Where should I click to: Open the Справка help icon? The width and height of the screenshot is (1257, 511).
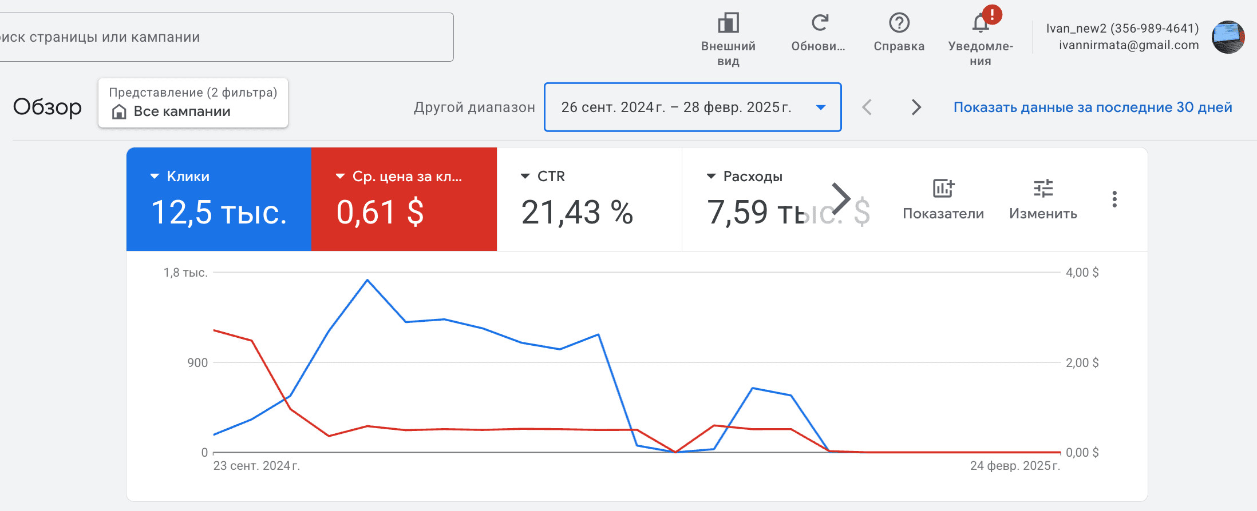(899, 23)
